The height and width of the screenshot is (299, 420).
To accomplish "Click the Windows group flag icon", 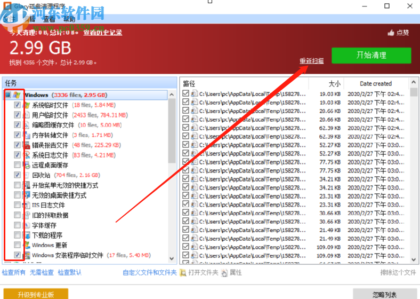I will click(17, 95).
